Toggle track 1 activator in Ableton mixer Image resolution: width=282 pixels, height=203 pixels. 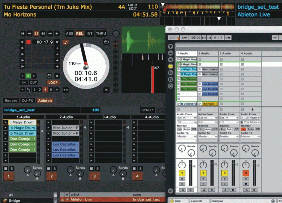pos(182,173)
